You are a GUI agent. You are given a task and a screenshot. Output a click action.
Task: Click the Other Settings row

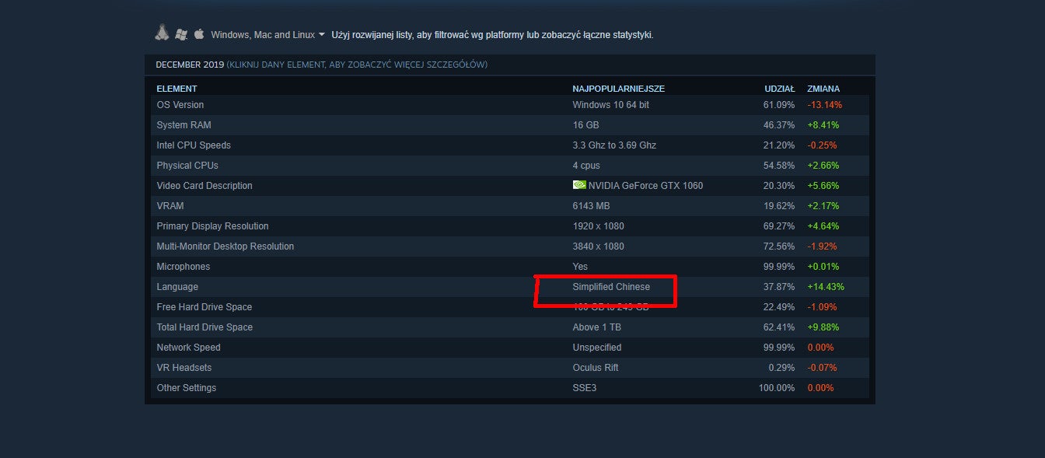(510, 388)
